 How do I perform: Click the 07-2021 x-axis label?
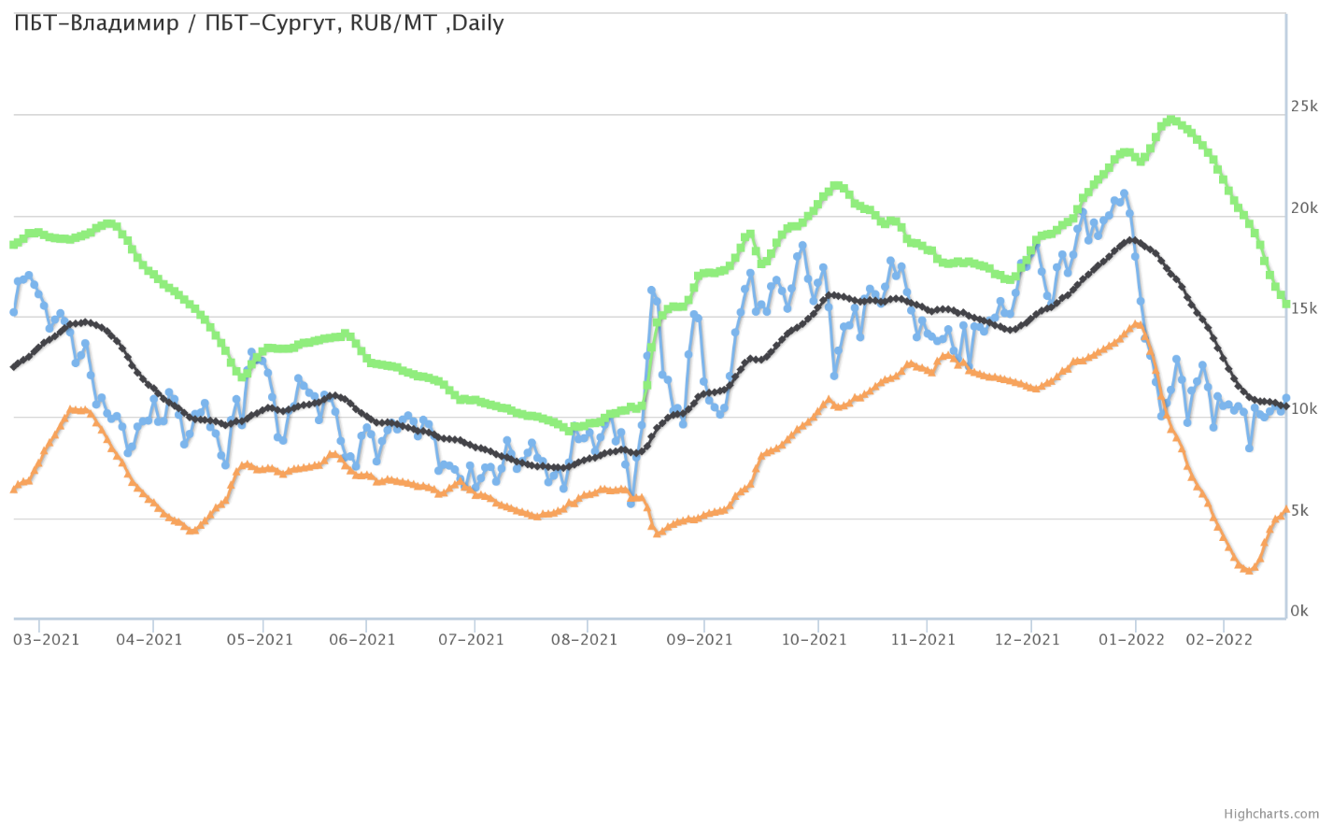[x=472, y=639]
